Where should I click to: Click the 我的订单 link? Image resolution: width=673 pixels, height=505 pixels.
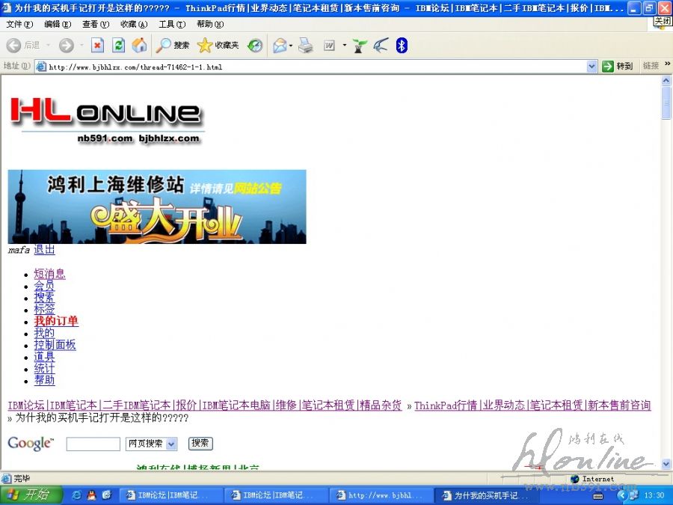point(56,321)
